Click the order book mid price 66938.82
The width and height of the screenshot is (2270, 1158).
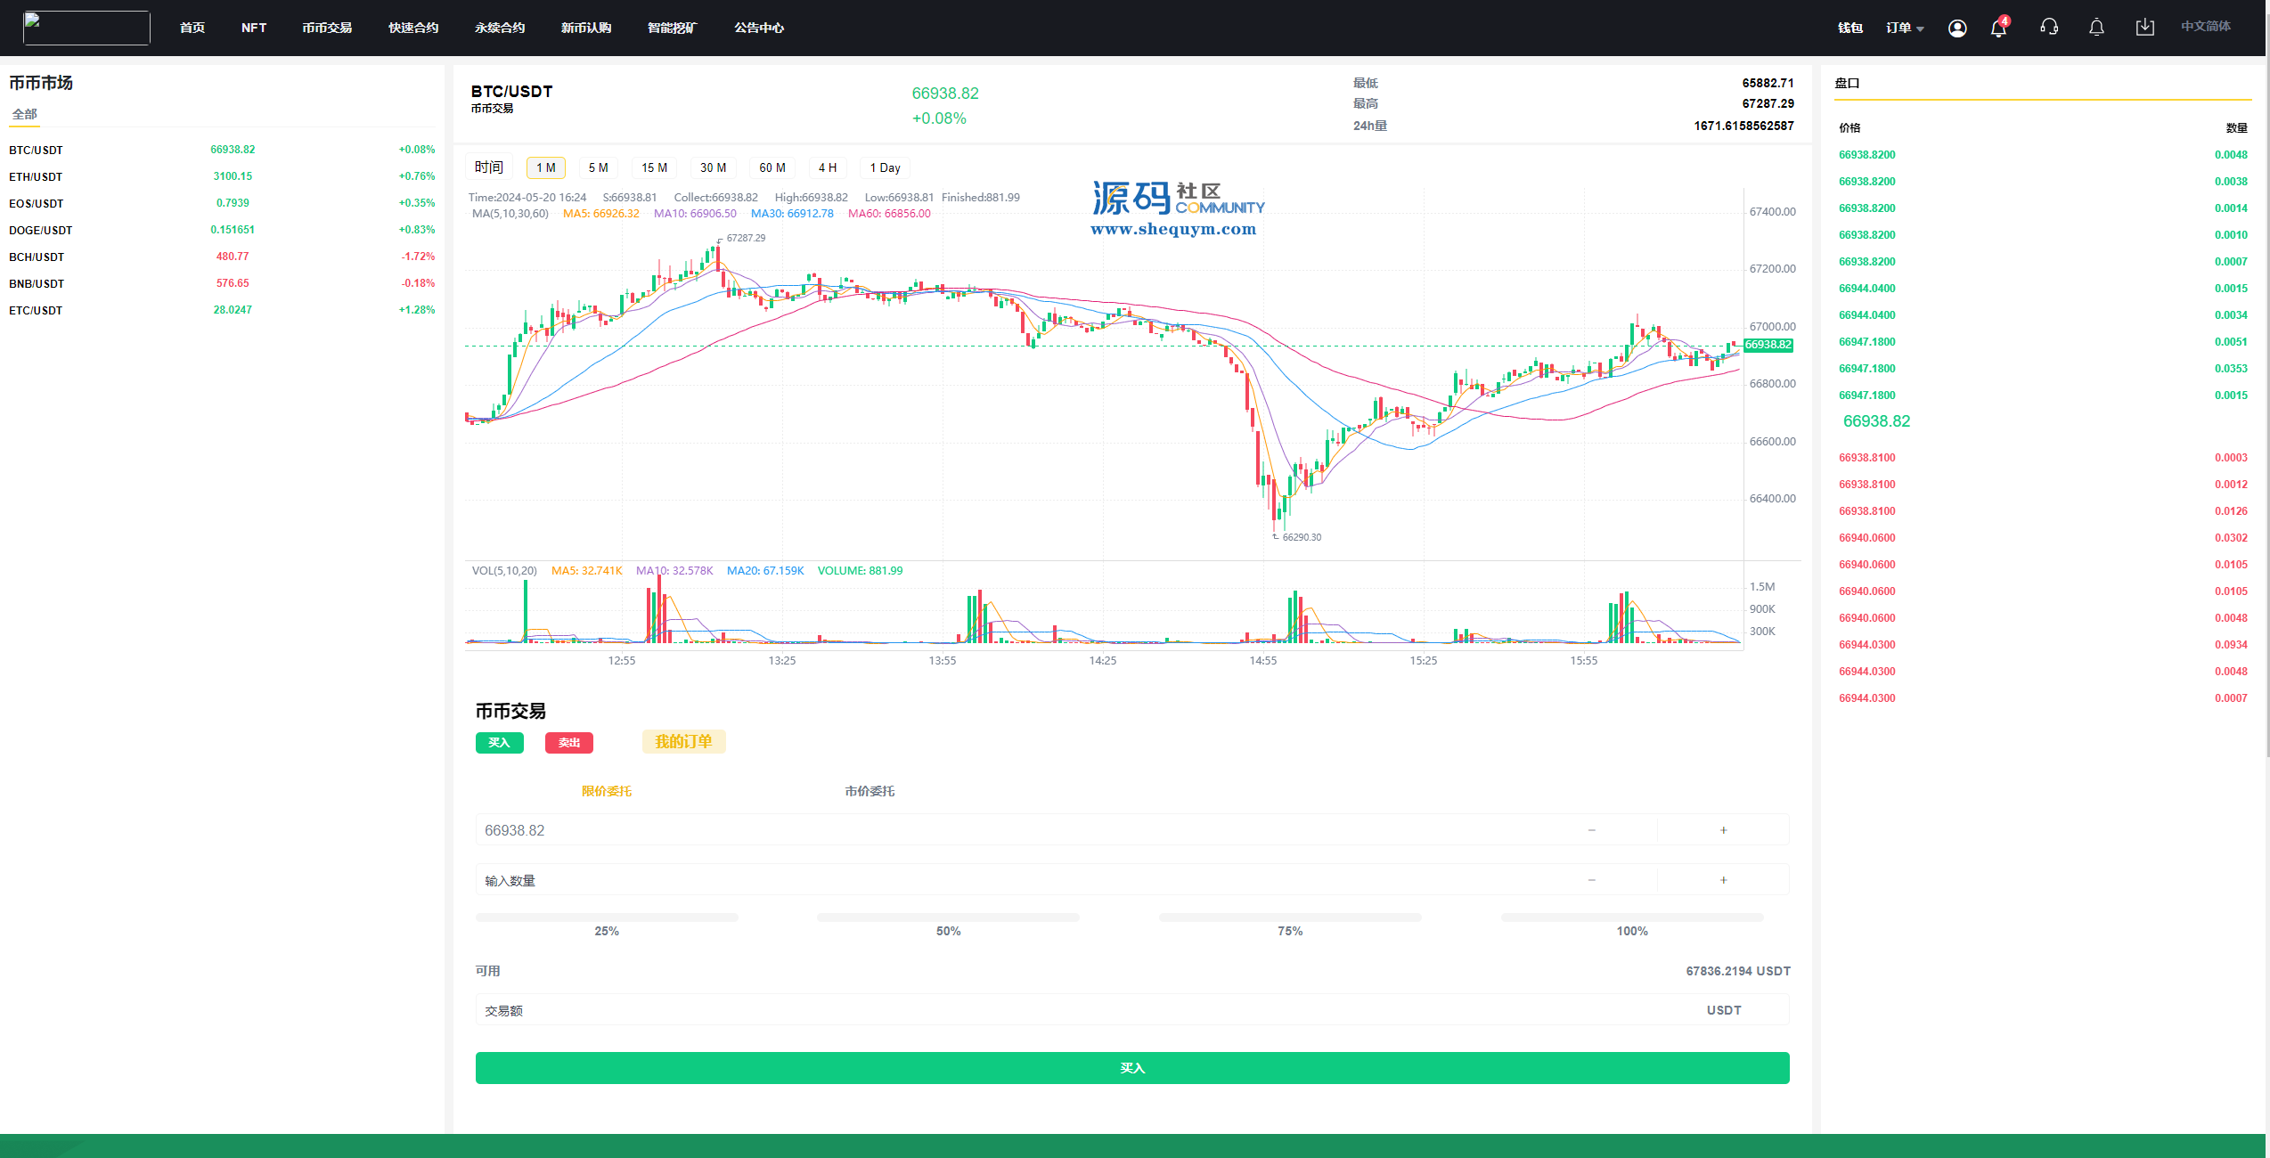(x=1876, y=421)
